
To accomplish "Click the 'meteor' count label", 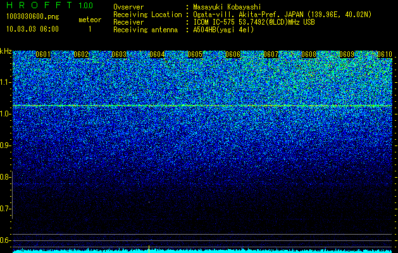I will (x=90, y=20).
